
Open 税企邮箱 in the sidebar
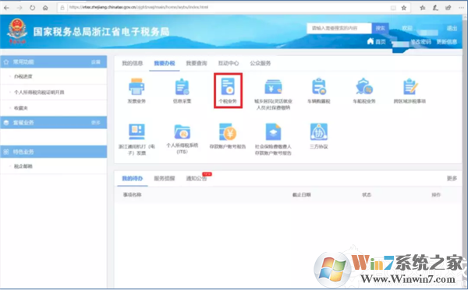click(x=23, y=166)
